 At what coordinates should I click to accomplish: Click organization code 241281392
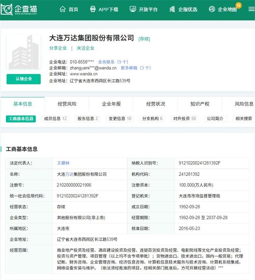click(189, 174)
